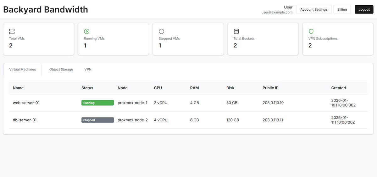The height and width of the screenshot is (177, 377).
Task: Click the Running VMs label
Action: pyautogui.click(x=94, y=39)
